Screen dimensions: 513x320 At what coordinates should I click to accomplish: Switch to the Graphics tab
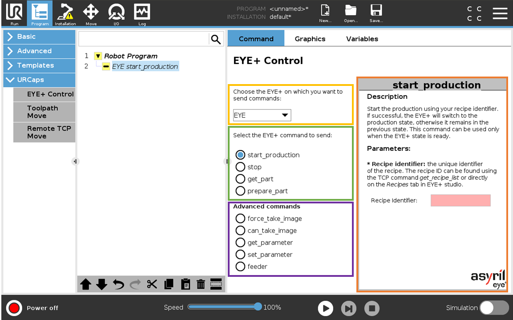point(310,39)
